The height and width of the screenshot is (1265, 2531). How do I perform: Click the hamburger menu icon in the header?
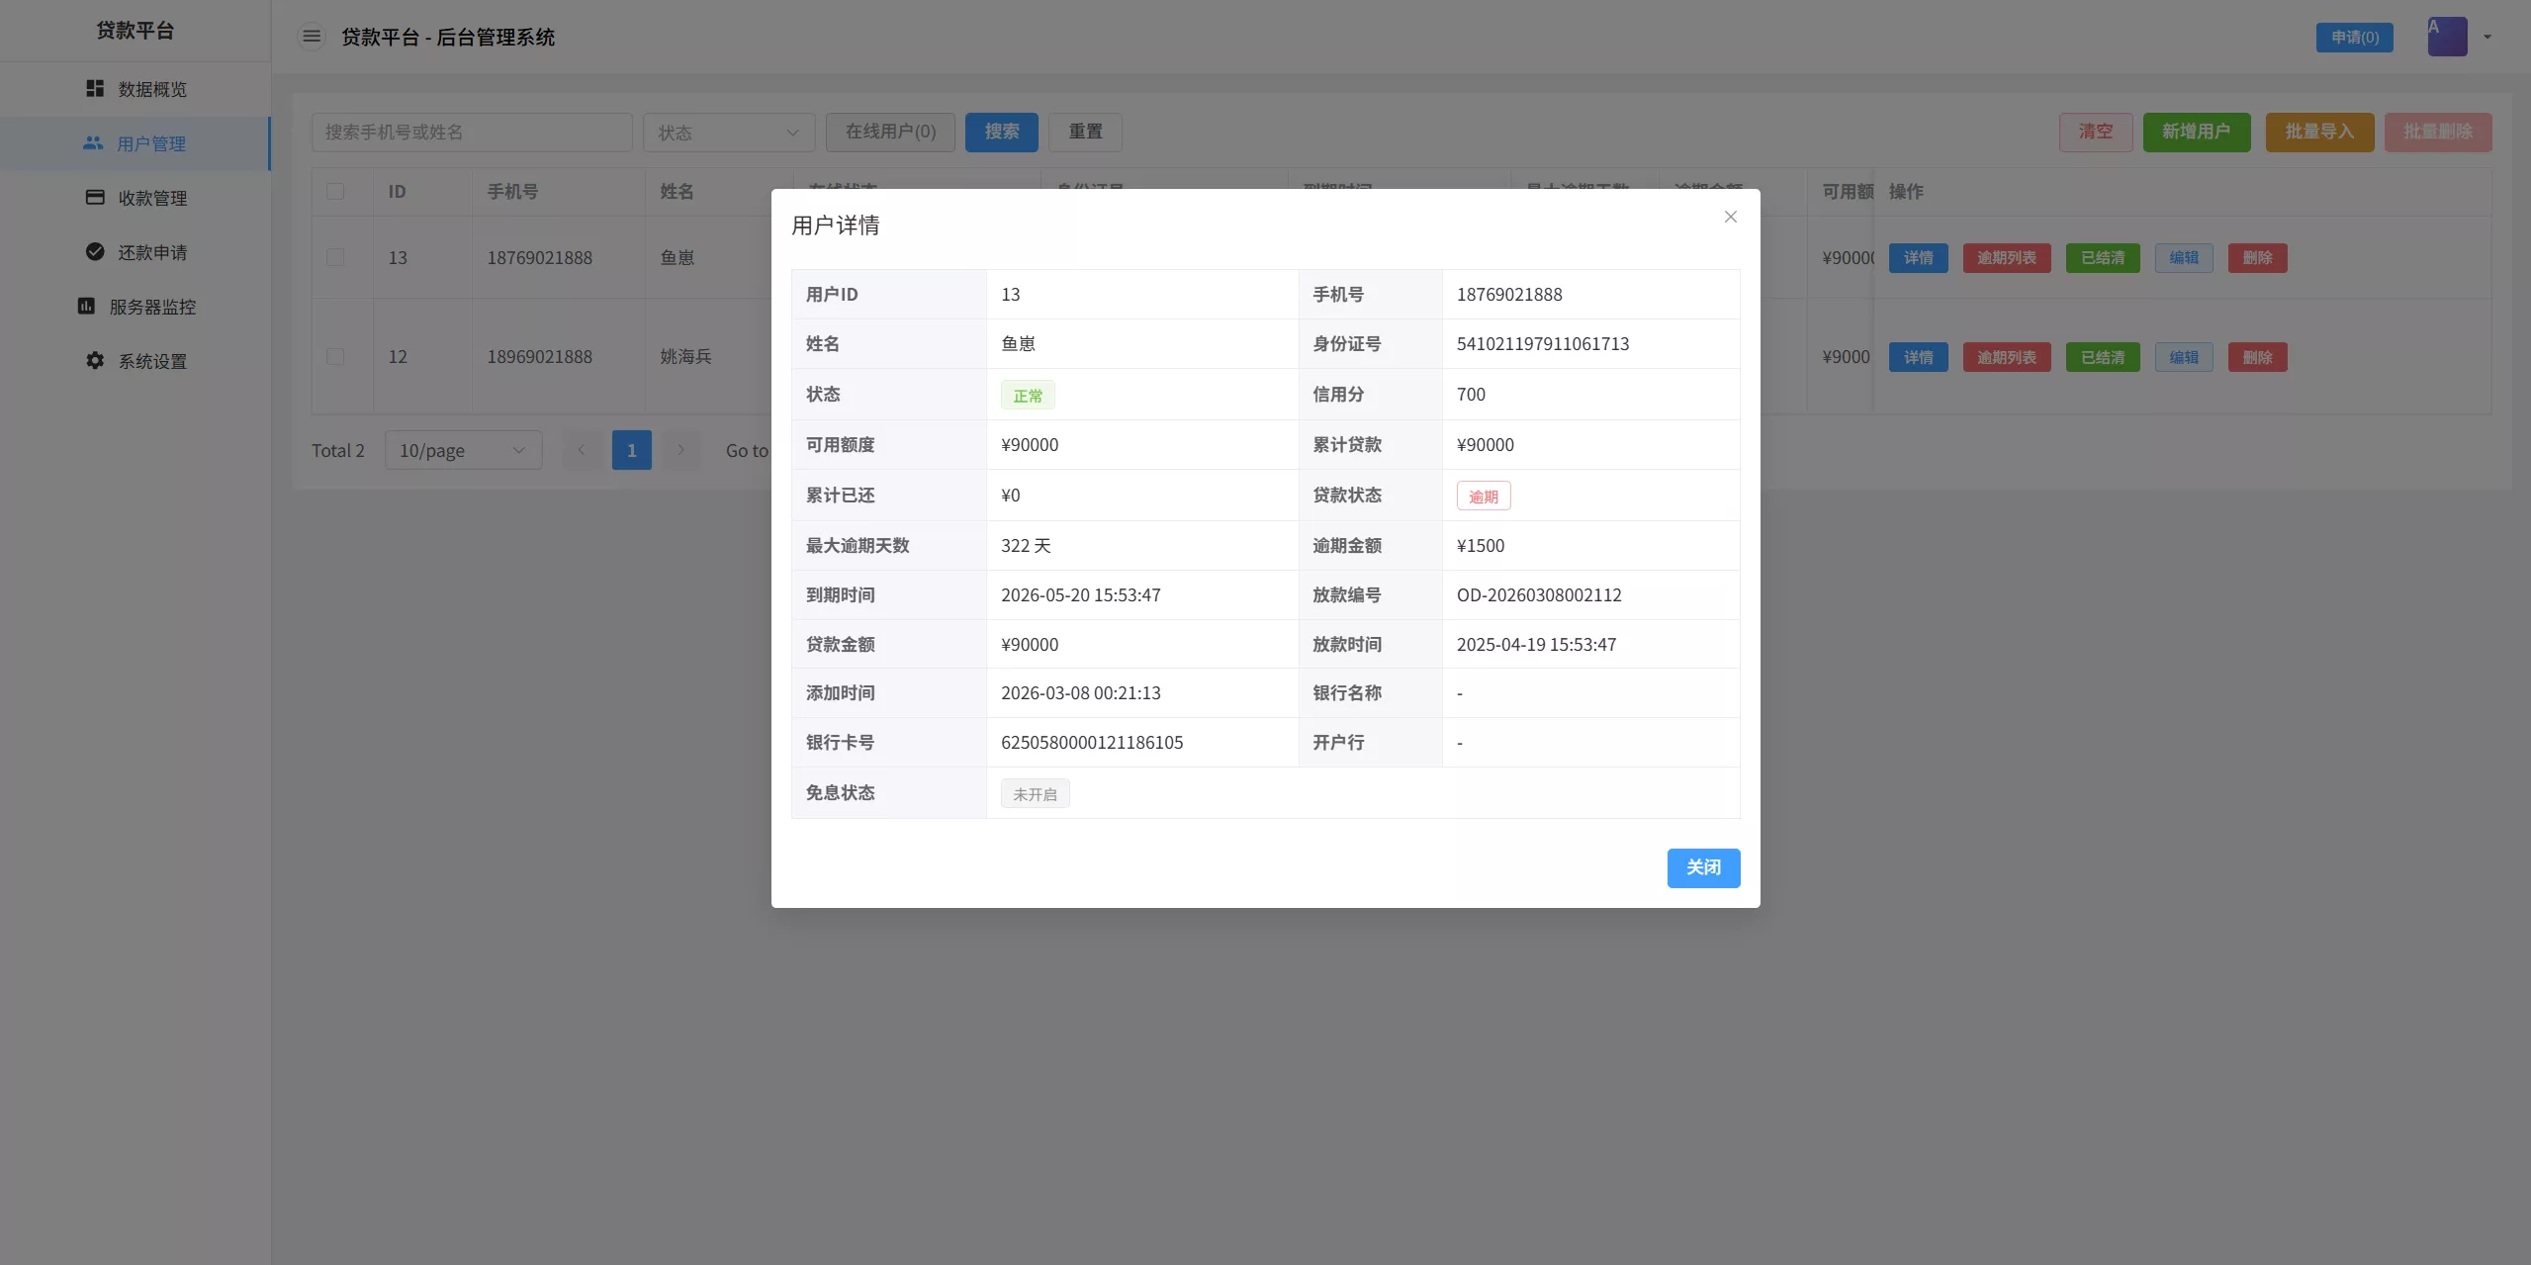click(312, 36)
